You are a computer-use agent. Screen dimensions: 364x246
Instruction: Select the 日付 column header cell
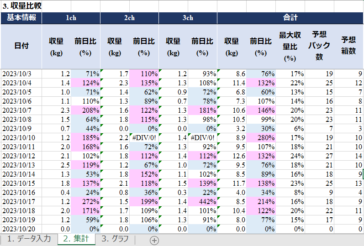click(21, 47)
